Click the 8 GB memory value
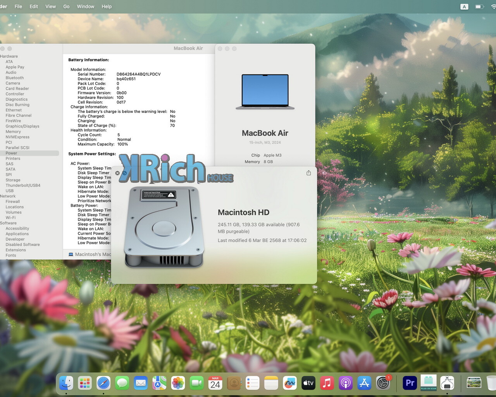The width and height of the screenshot is (496, 397). pos(268,162)
